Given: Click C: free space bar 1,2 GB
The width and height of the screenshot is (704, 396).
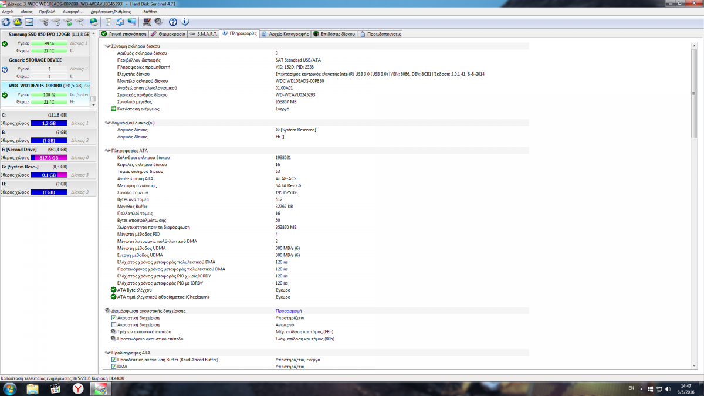Looking at the screenshot, I should [49, 124].
